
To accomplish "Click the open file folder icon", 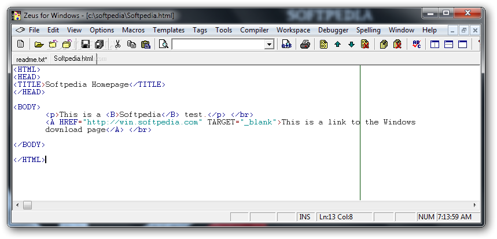I will click(39, 44).
